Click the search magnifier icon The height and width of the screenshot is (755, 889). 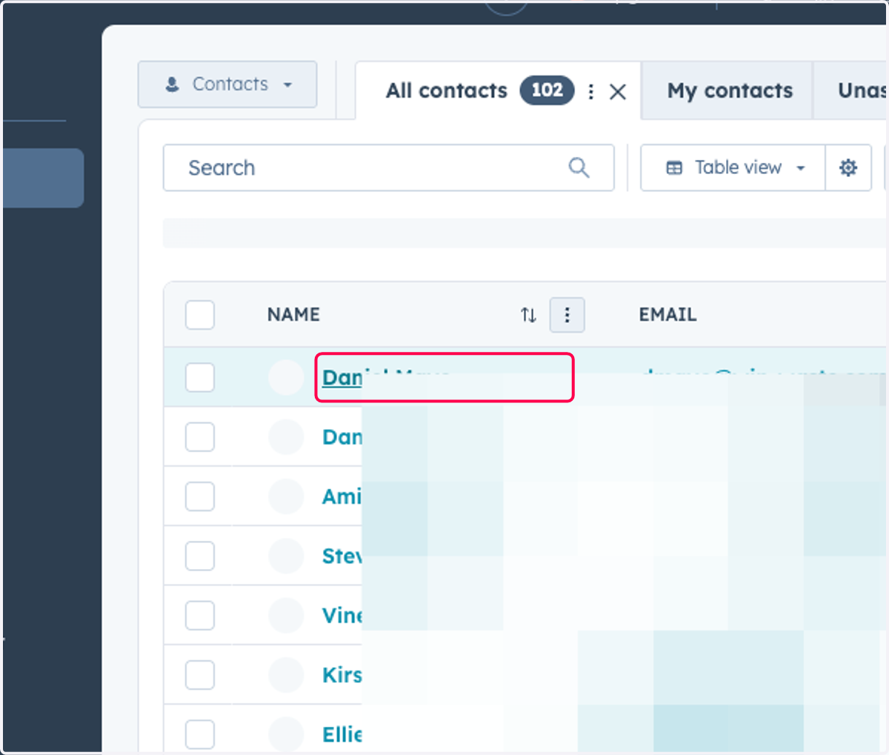(579, 167)
